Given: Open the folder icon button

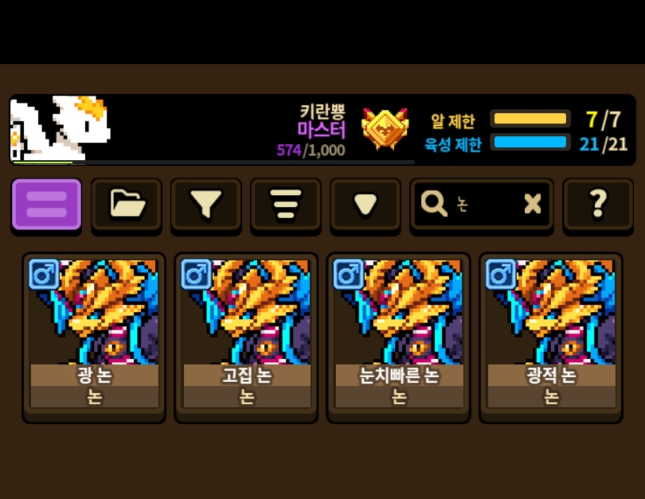Looking at the screenshot, I should (126, 204).
